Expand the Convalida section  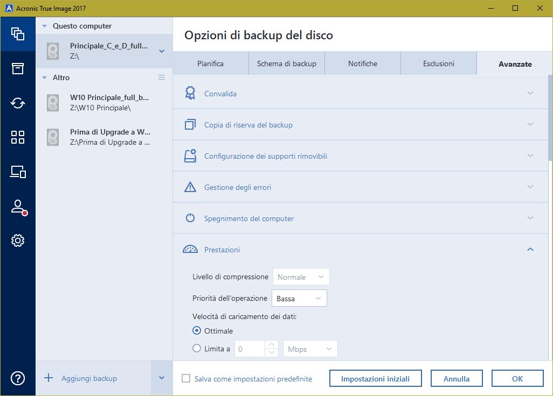[361, 94]
